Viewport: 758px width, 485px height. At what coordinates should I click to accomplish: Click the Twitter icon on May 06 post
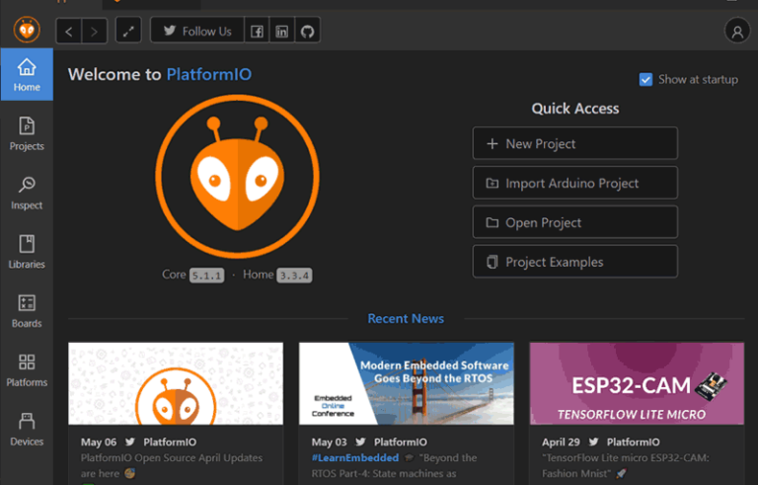click(x=130, y=442)
